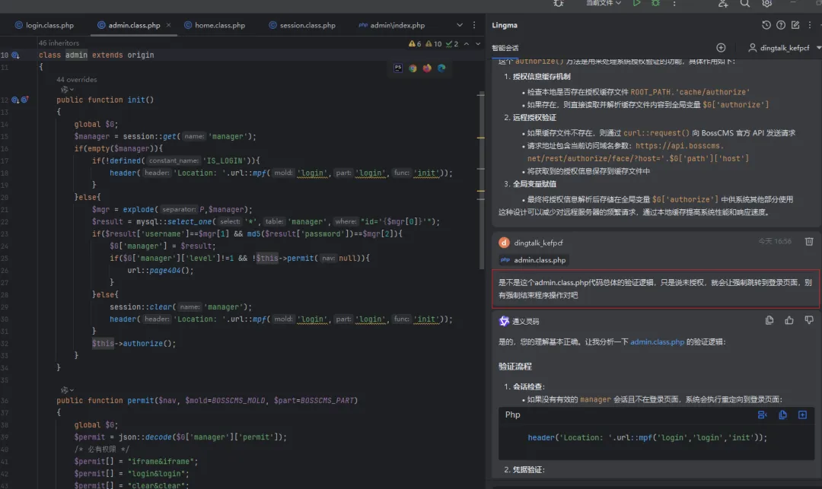Place cursor on $this->authorize() line

coord(134,344)
